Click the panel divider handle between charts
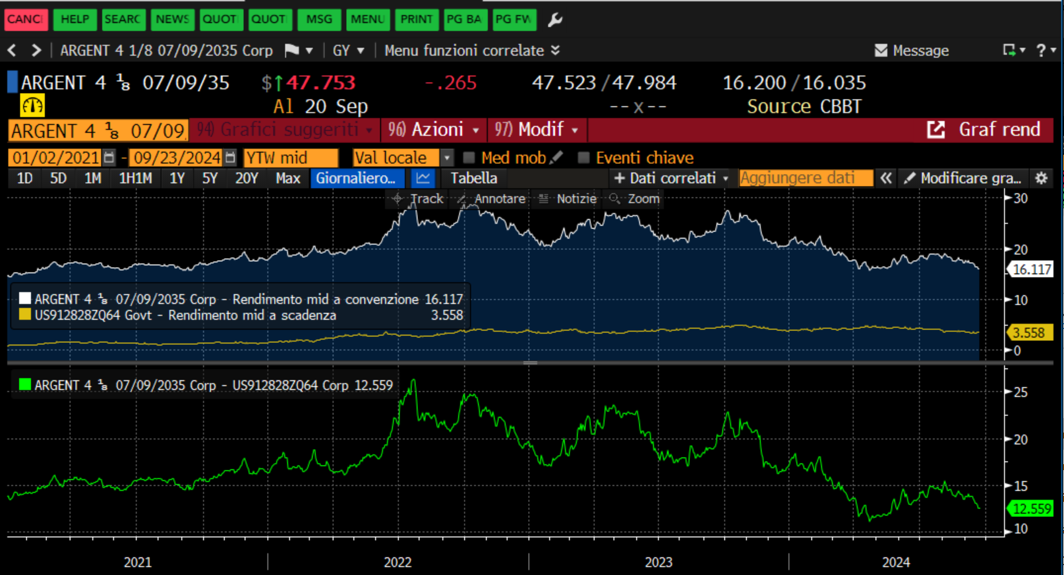 tap(531, 363)
